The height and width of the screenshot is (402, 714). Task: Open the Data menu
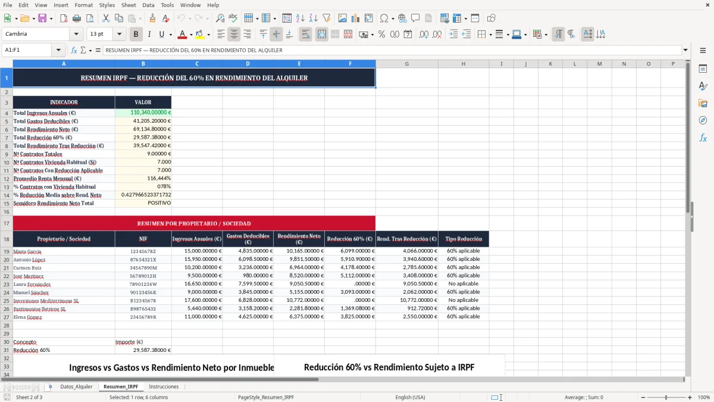[148, 5]
